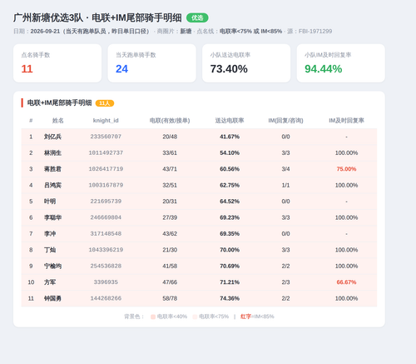The width and height of the screenshot is (416, 364).
Task: Click the 电联(有效/接单) column header
Action: pyautogui.click(x=170, y=121)
